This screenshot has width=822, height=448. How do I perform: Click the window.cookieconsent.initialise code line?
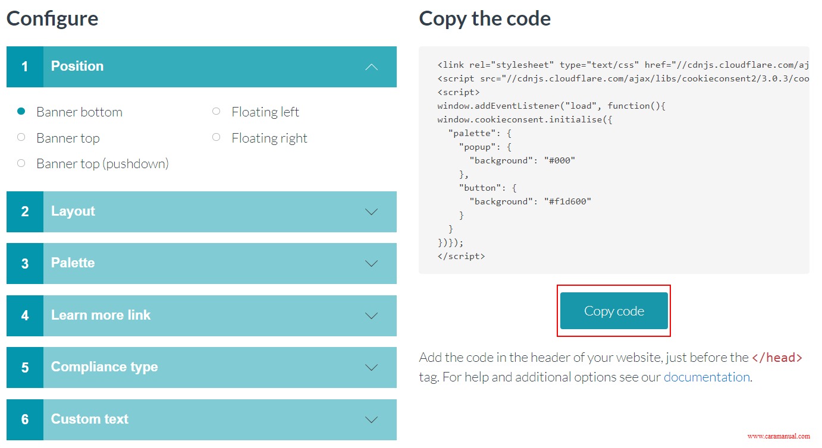click(525, 119)
